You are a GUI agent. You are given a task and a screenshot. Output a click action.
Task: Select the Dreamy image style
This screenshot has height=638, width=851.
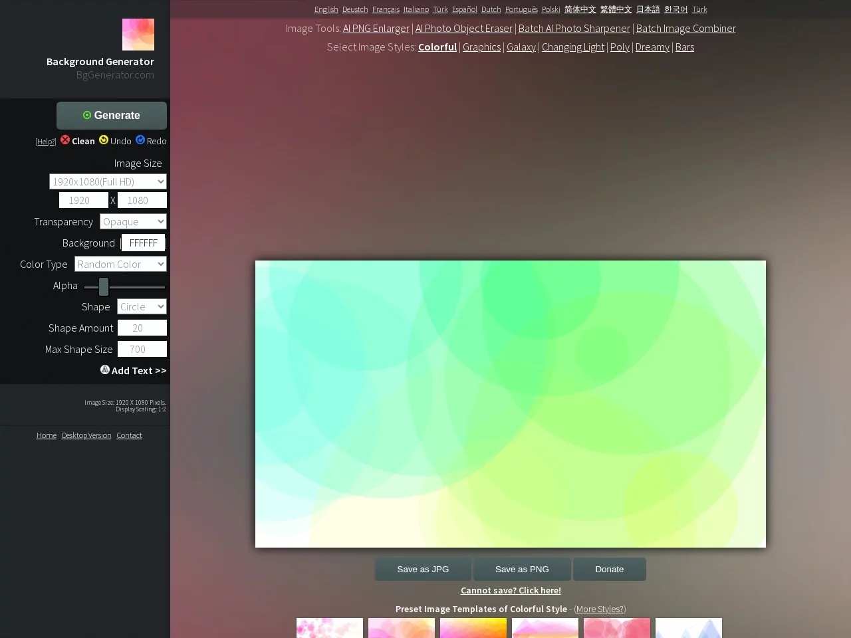[x=652, y=47]
